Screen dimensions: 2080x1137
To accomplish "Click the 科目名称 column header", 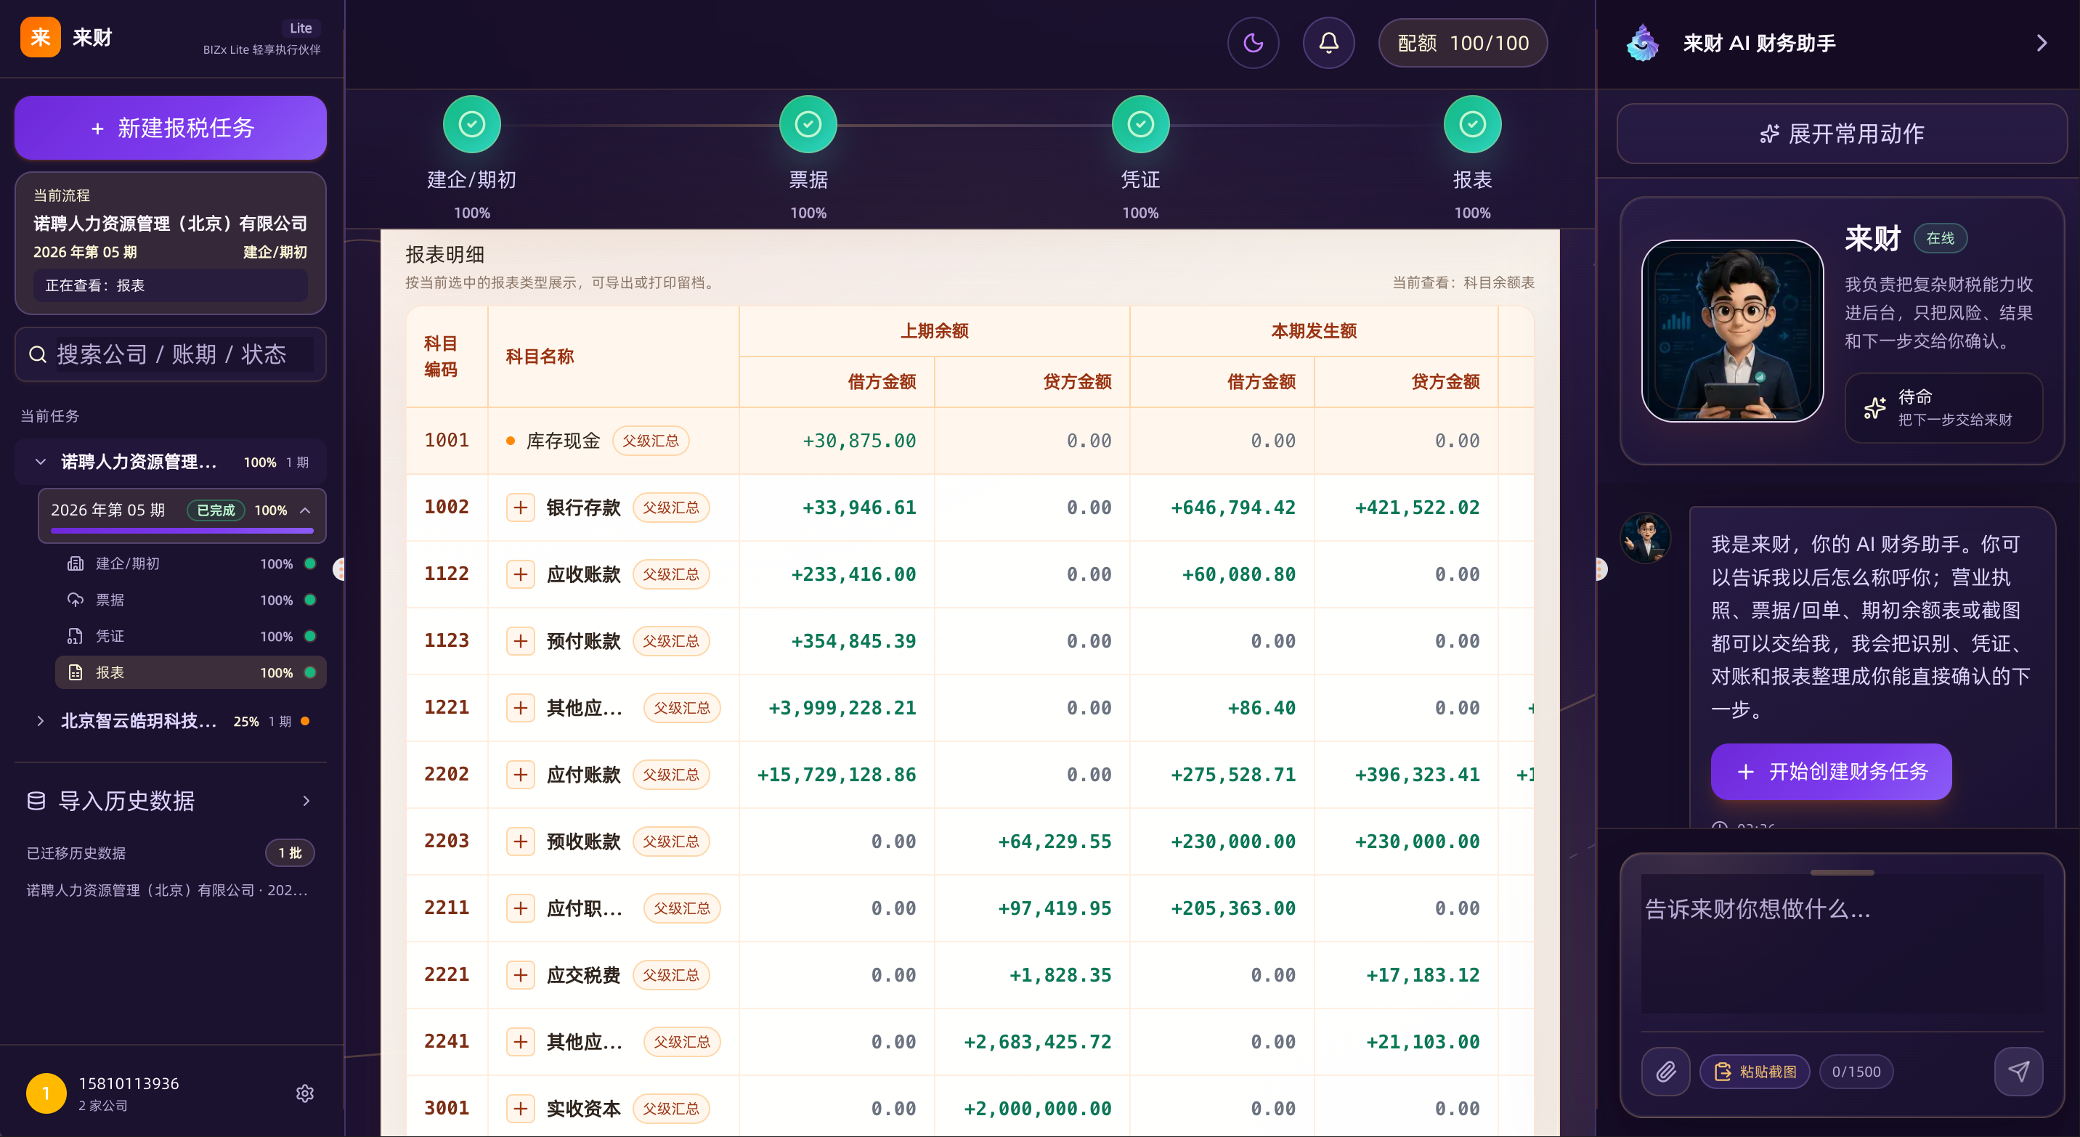I will (x=540, y=356).
